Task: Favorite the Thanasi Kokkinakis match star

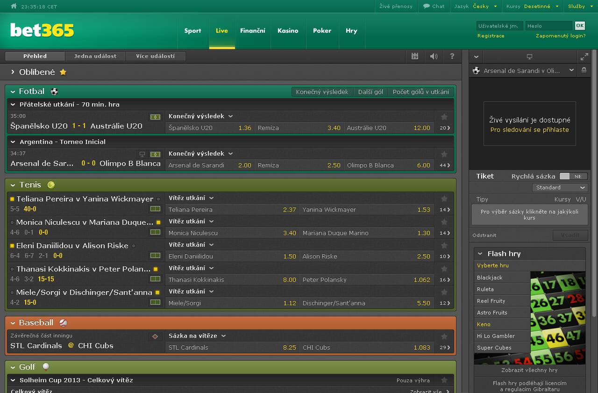Action: click(444, 268)
